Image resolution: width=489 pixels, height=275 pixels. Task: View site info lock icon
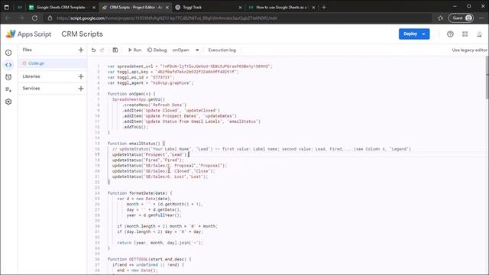coord(50,18)
